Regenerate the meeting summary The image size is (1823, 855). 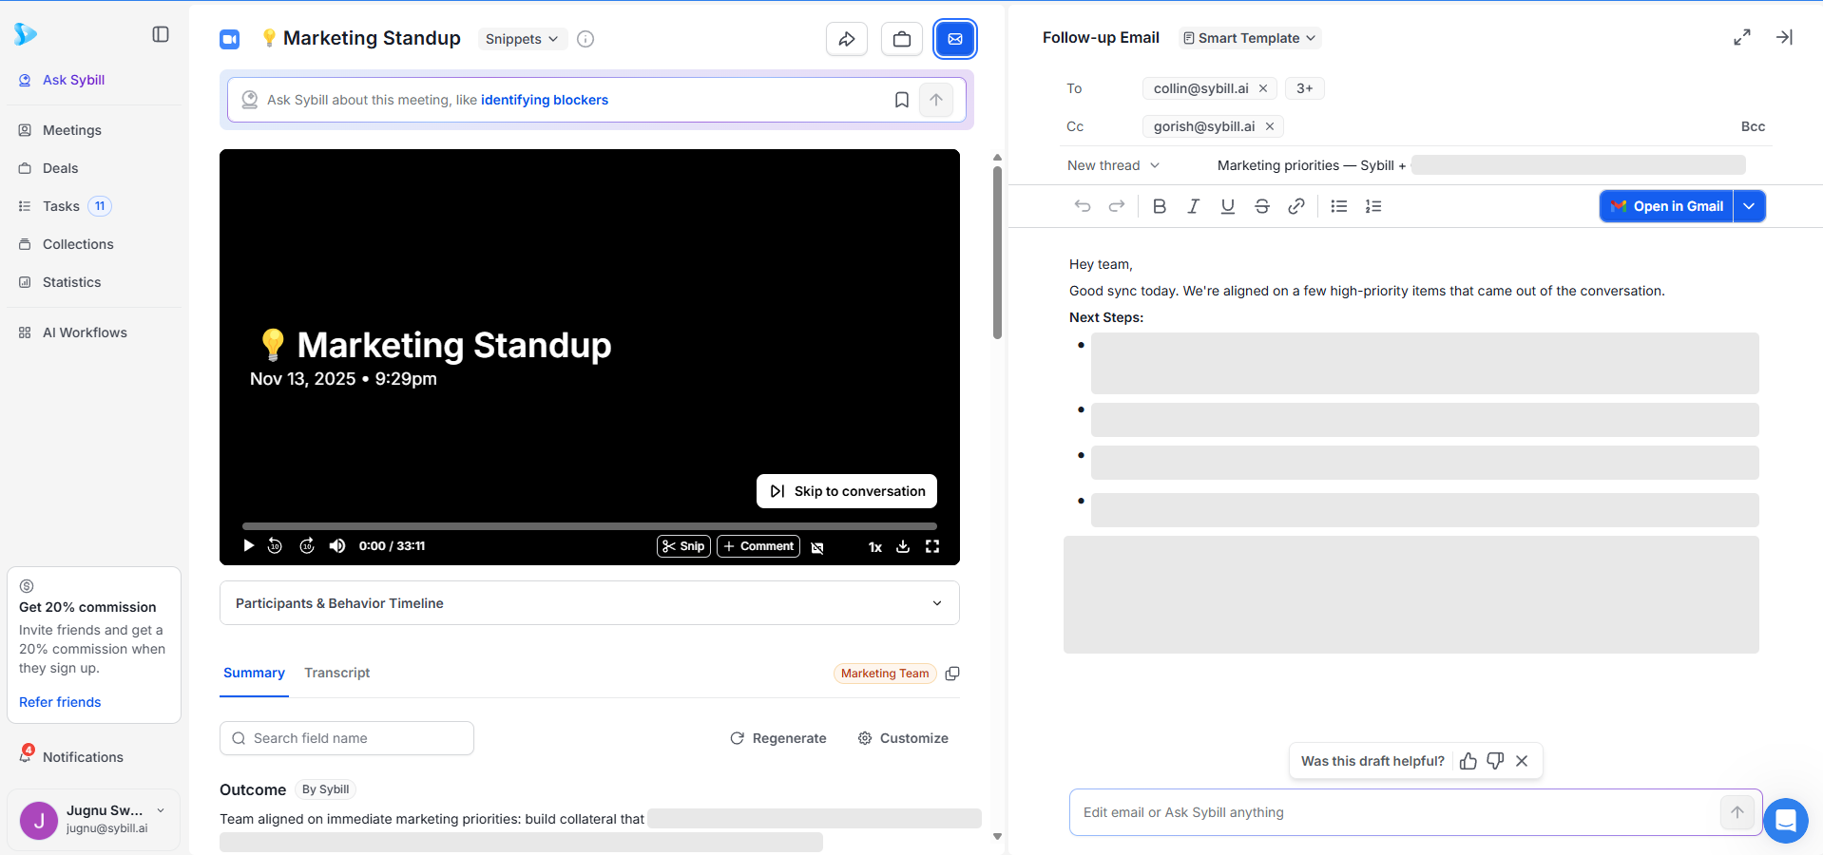[778, 738]
